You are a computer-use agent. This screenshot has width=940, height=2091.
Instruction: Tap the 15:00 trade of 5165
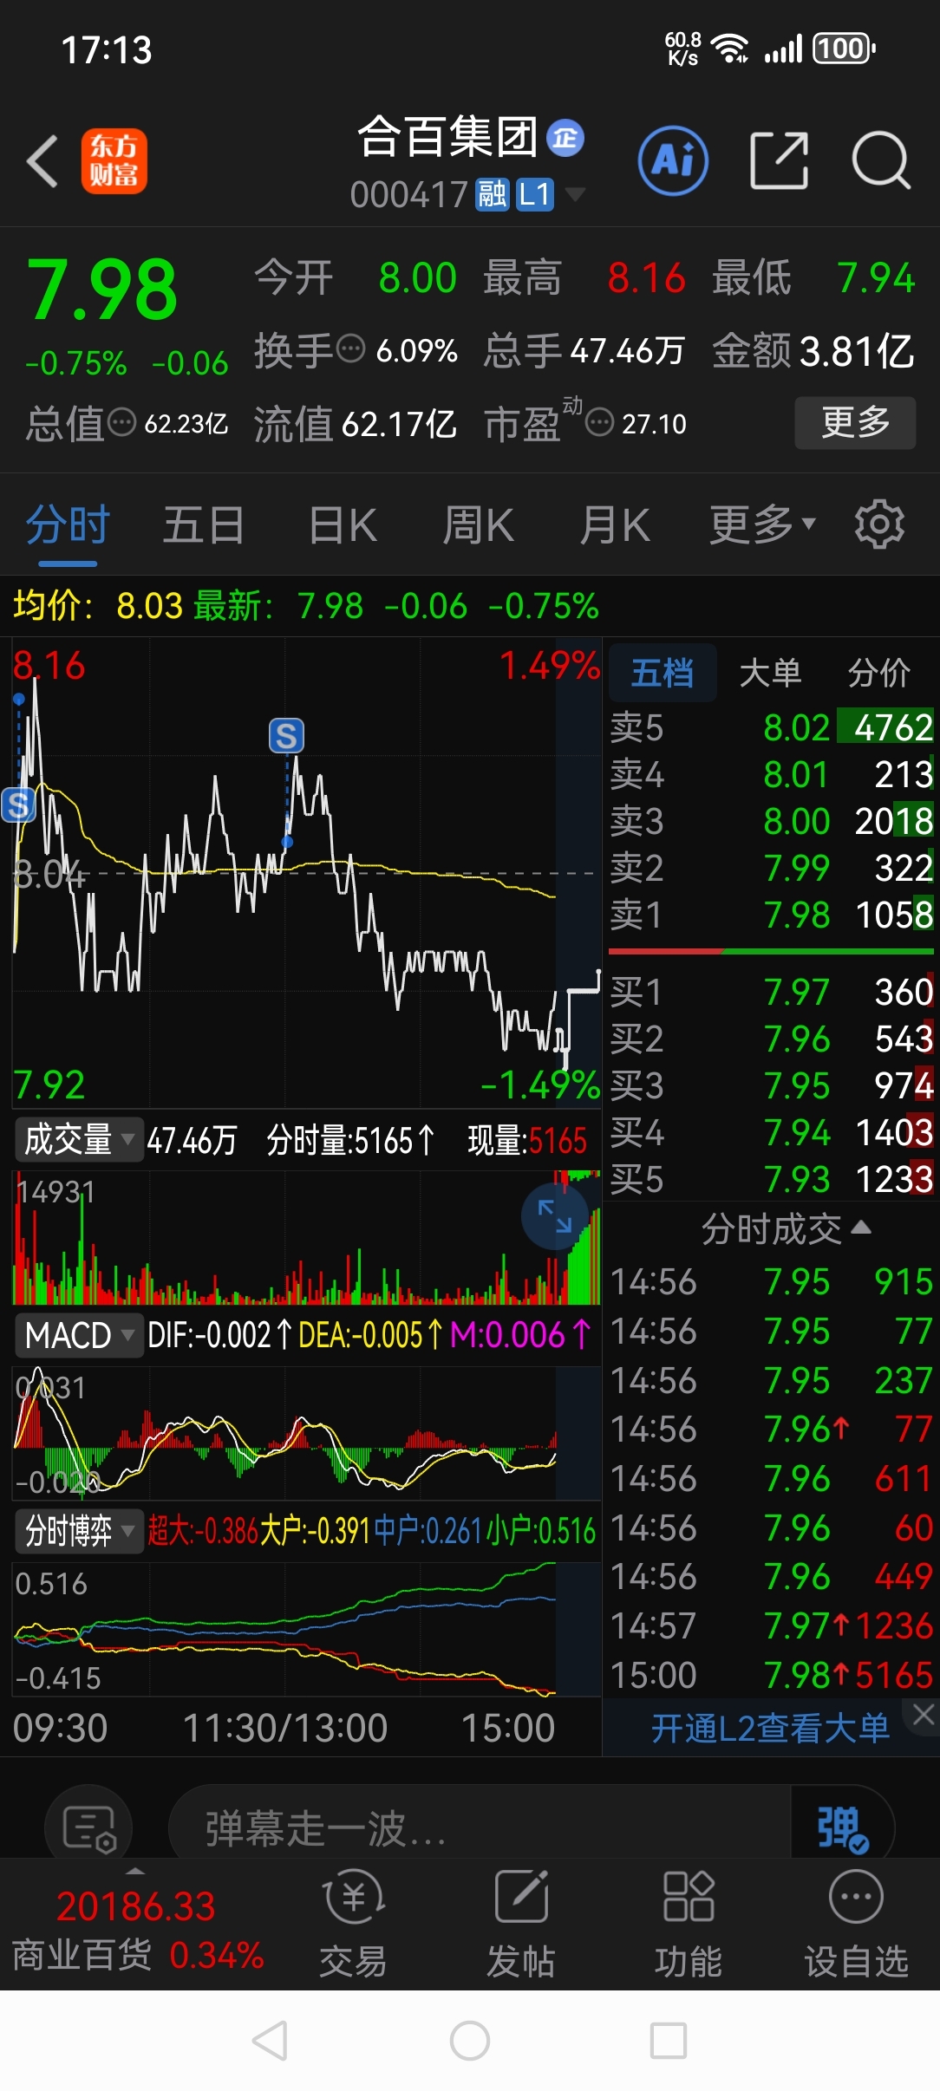771,1675
